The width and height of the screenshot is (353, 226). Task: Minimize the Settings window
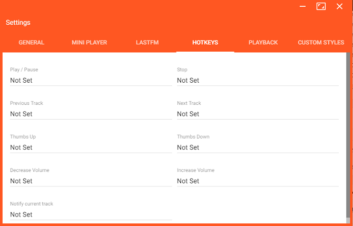click(303, 6)
